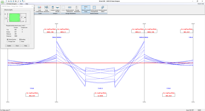Open the Help ribbon tab
This screenshot has height=111, width=205.
[27, 4]
